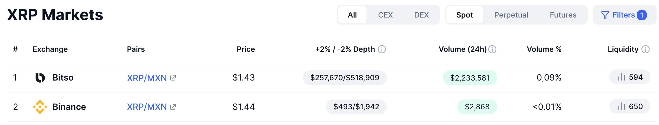
Task: Click the Bitso liquidity score 594 badge
Action: click(630, 77)
